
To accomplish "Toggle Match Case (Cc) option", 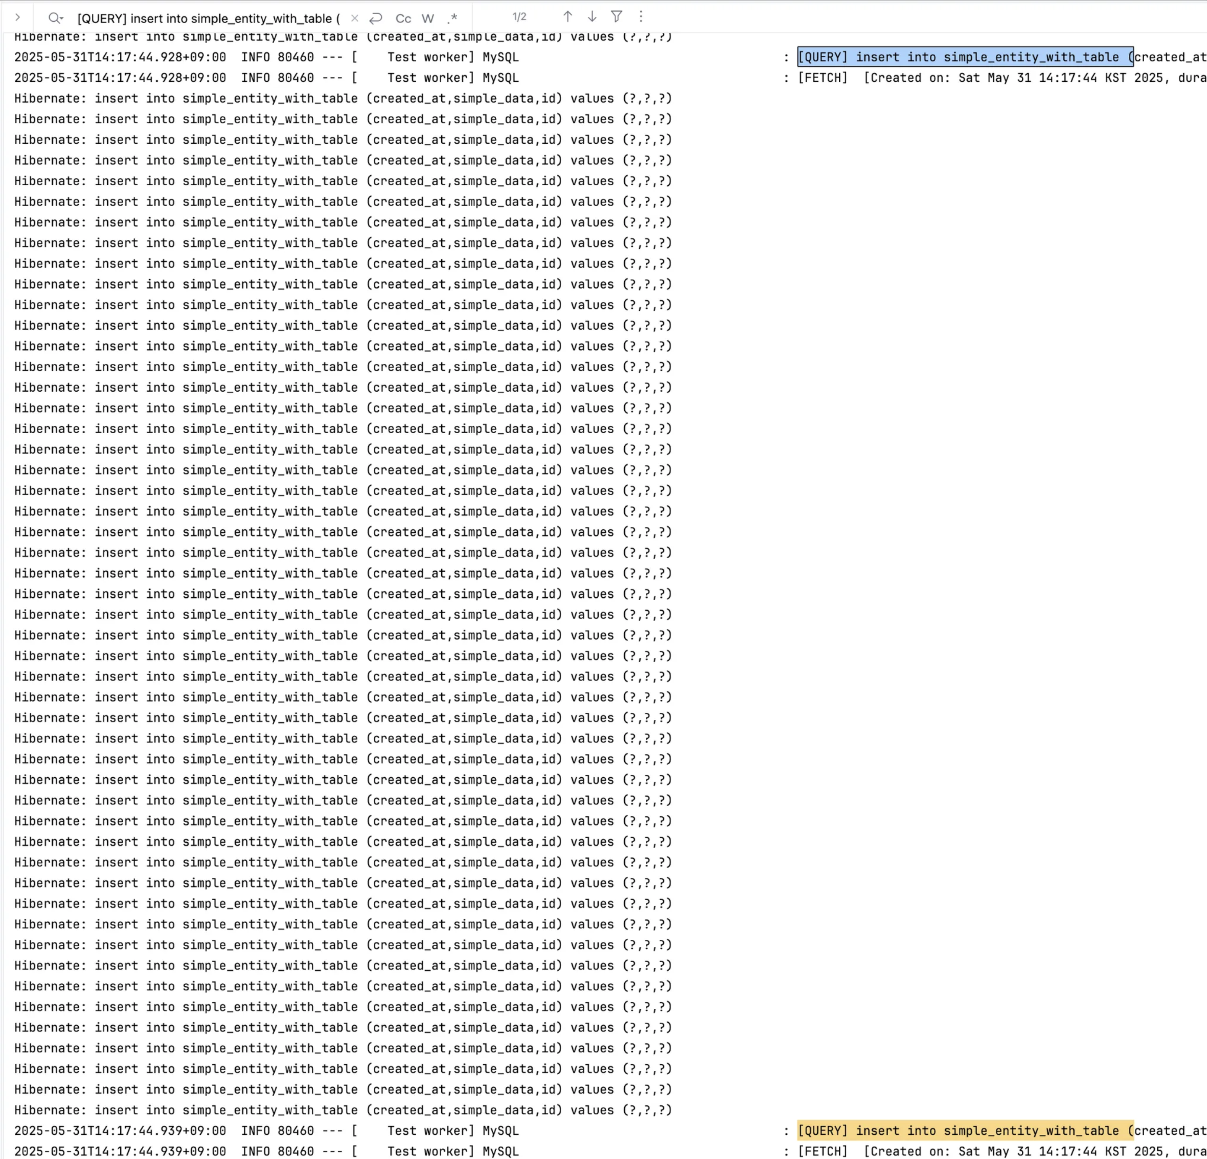I will pyautogui.click(x=403, y=19).
